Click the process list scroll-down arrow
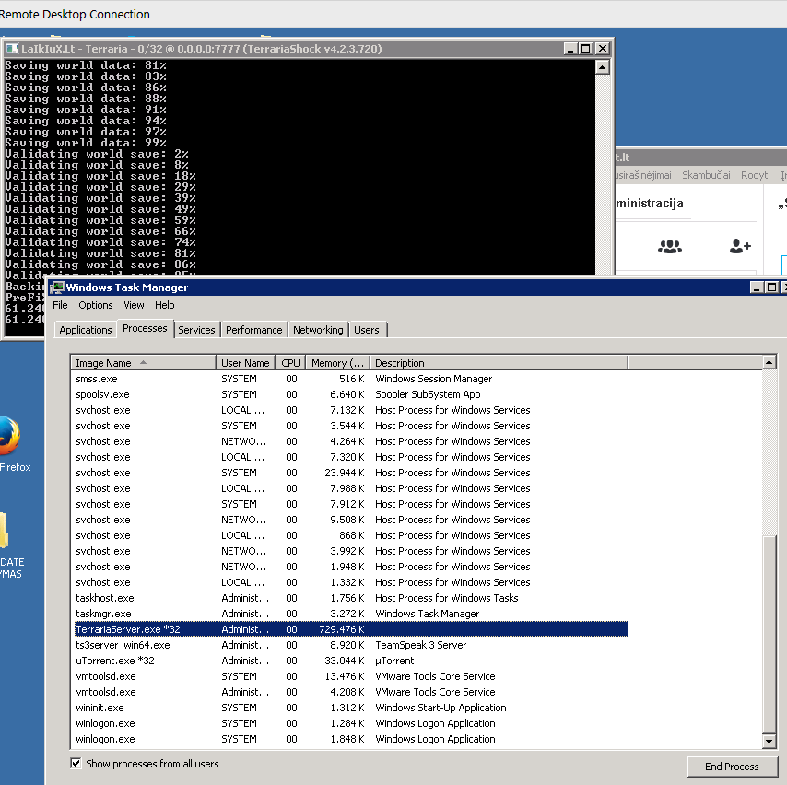The image size is (787, 785). [x=769, y=741]
